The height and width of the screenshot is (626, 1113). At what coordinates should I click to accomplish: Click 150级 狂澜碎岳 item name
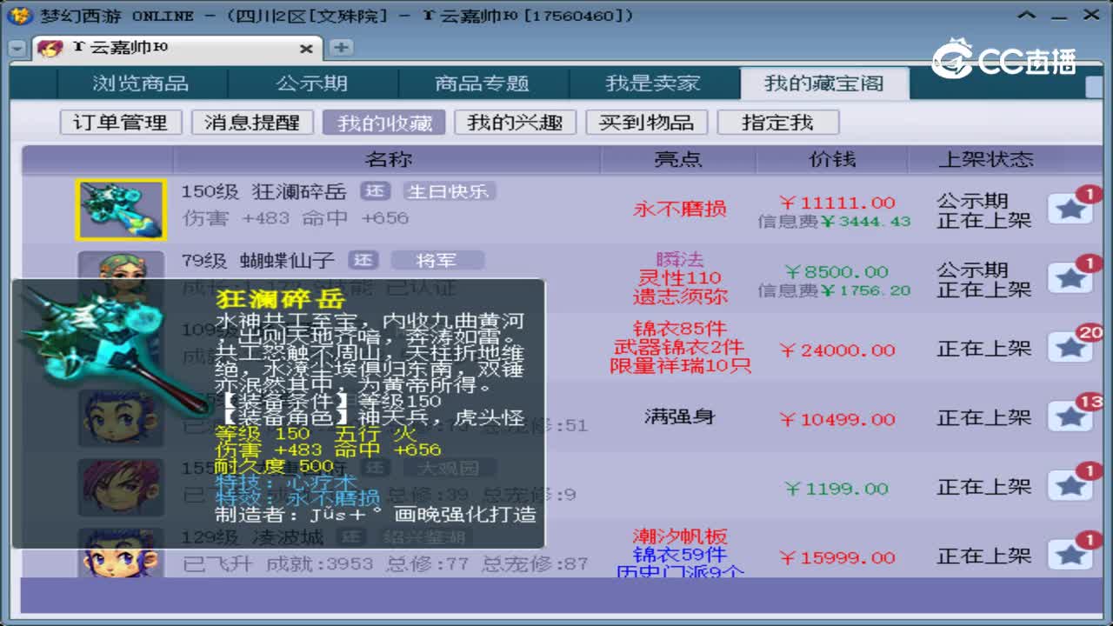coord(264,192)
